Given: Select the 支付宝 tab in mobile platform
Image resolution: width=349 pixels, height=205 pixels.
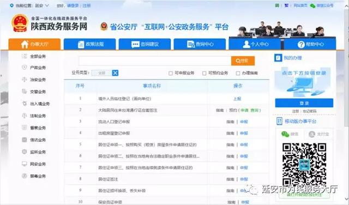Looking at the screenshot, I should [318, 134].
